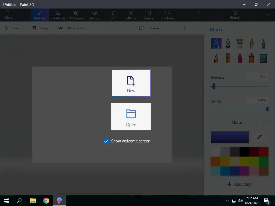Select the Spray can tool

(252, 58)
